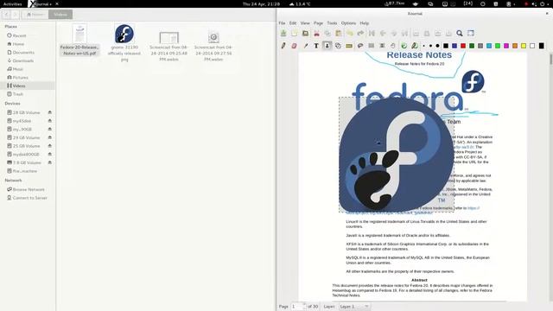The height and width of the screenshot is (311, 553).
Task: Click the Open file icon in Xournal
Action: pos(305,33)
